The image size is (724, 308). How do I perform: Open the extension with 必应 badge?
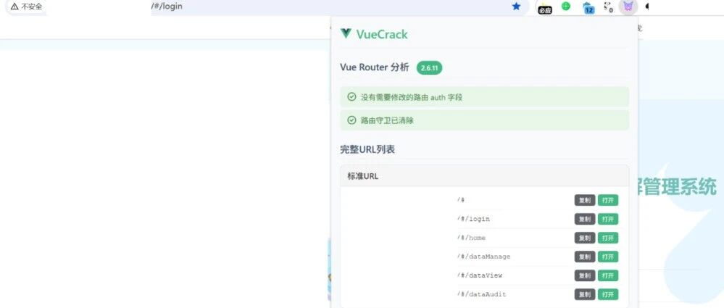coord(545,7)
